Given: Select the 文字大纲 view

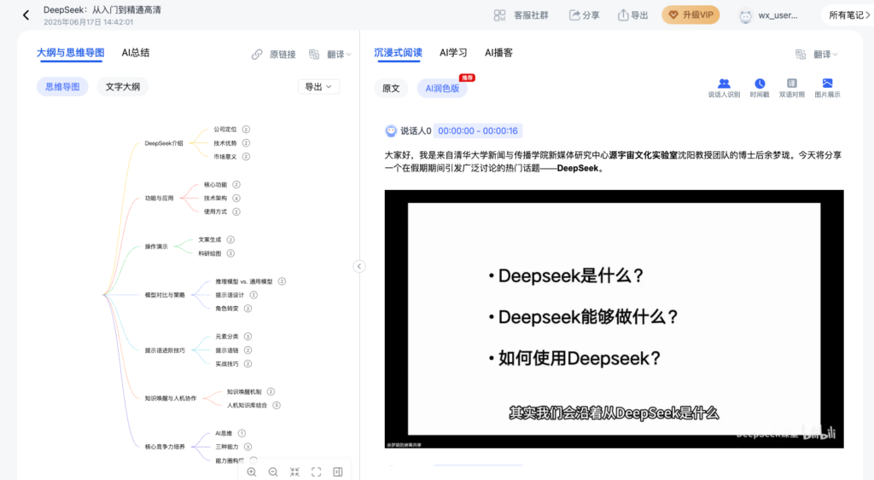Looking at the screenshot, I should (123, 87).
